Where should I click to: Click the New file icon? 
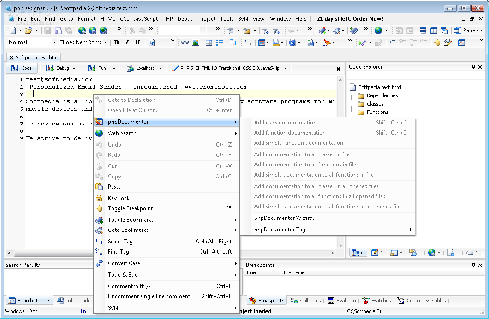13,30
